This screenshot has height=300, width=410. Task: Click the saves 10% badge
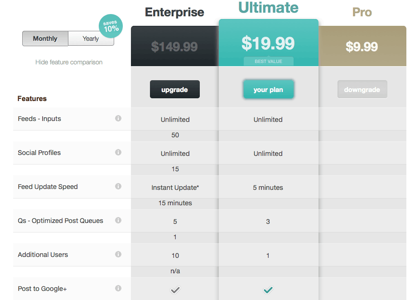(111, 26)
